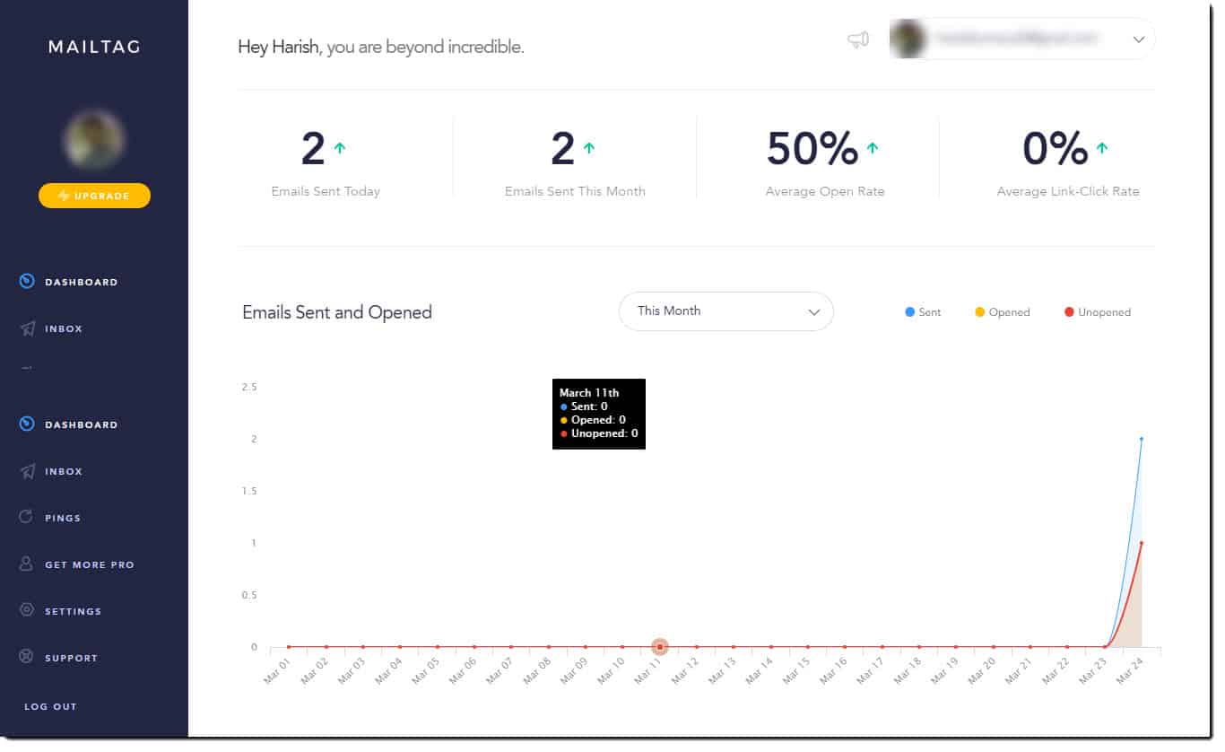Open Settings via its gear icon
This screenshot has height=752, width=1225.
pos(26,610)
